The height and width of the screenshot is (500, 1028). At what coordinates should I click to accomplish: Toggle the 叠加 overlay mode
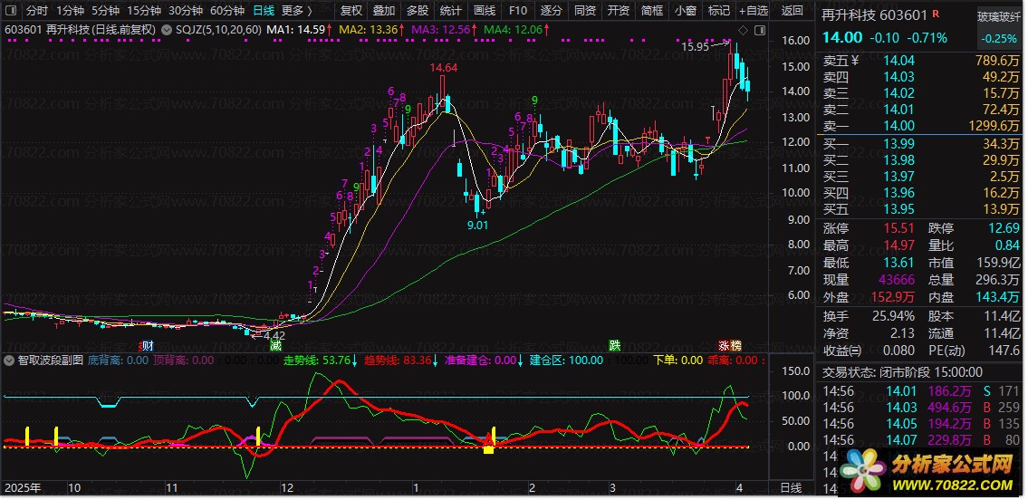(x=384, y=11)
